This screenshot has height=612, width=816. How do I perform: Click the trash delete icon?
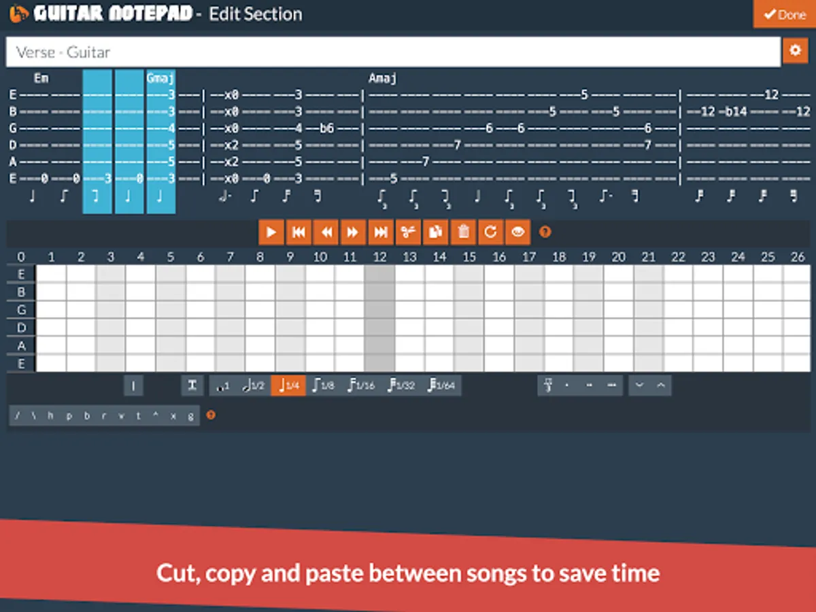[x=463, y=232]
